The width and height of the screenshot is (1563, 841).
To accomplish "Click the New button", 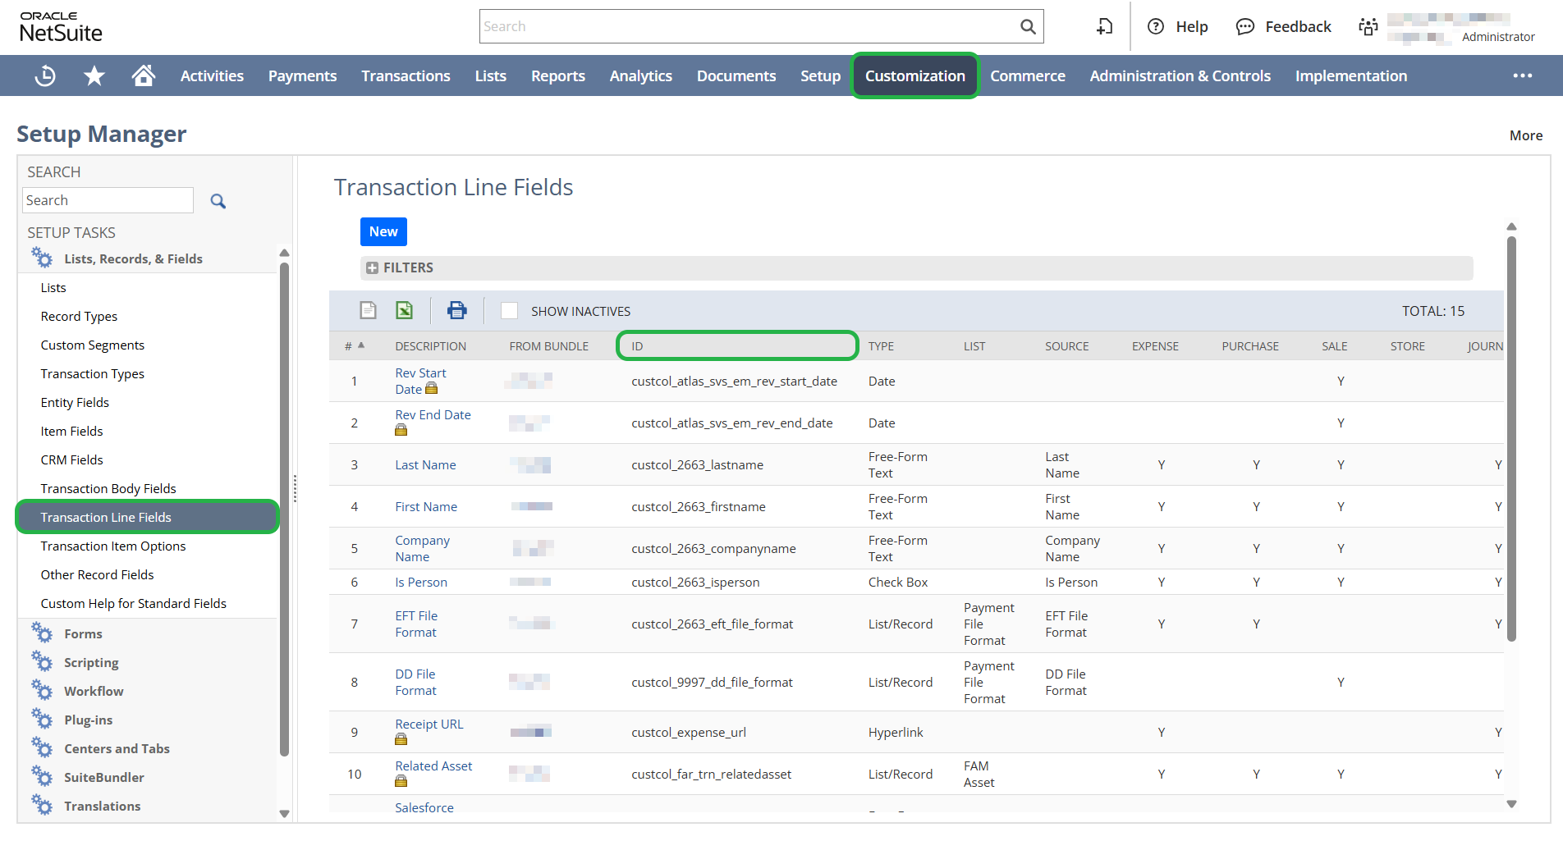I will pyautogui.click(x=383, y=231).
